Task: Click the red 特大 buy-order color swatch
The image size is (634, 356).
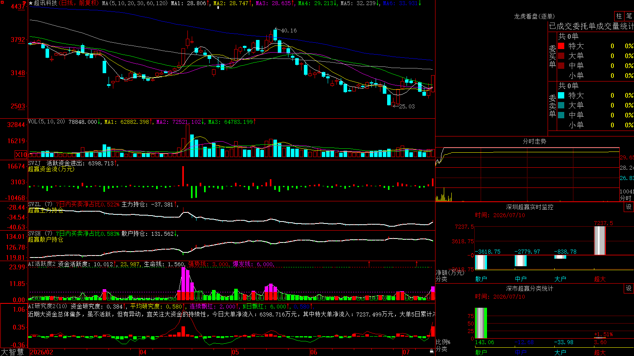Action: coord(561,46)
